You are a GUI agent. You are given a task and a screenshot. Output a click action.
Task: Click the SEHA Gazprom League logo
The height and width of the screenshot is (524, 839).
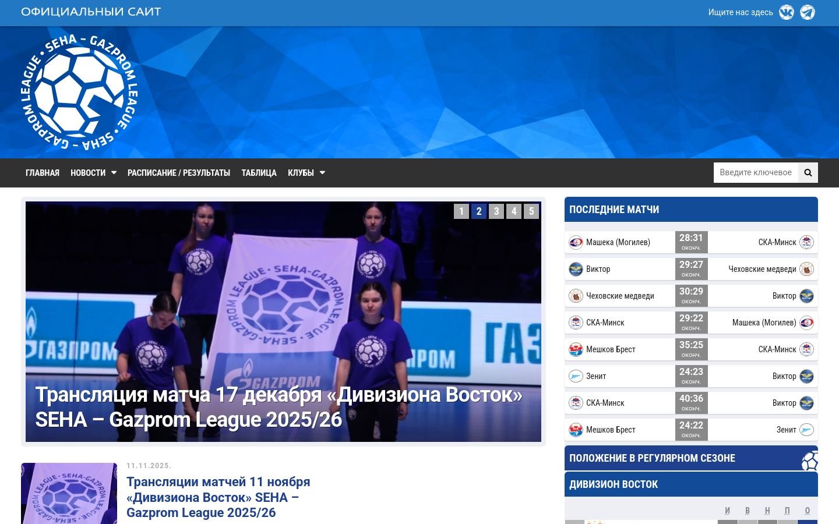click(80, 92)
